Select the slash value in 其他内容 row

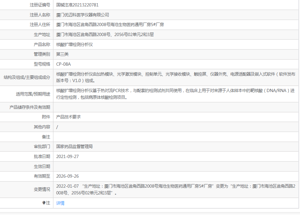pyautogui.click(x=57, y=127)
